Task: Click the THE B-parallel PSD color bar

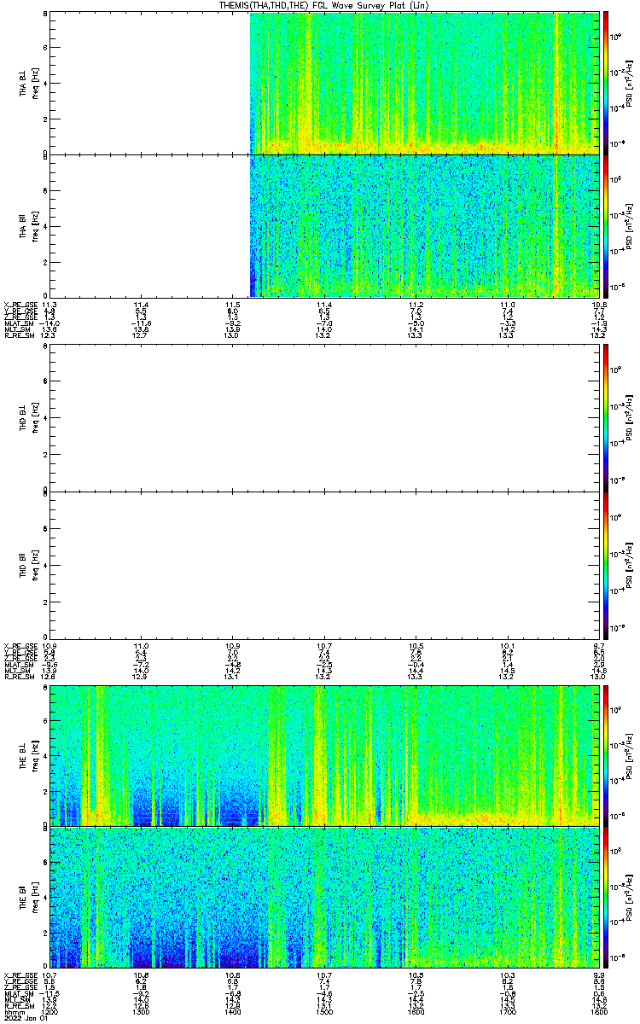Action: click(606, 897)
